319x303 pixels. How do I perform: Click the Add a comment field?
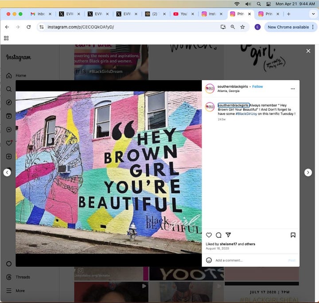(250, 260)
